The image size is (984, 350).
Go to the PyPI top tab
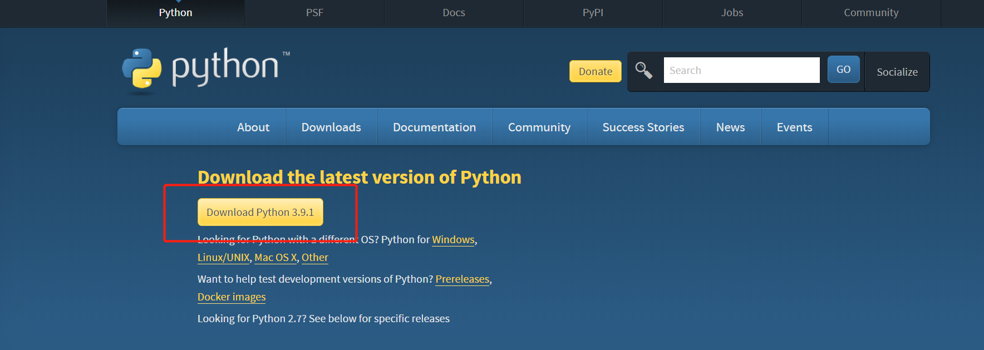[x=593, y=13]
